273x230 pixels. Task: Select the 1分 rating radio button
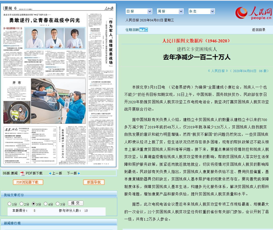pos(9,204)
